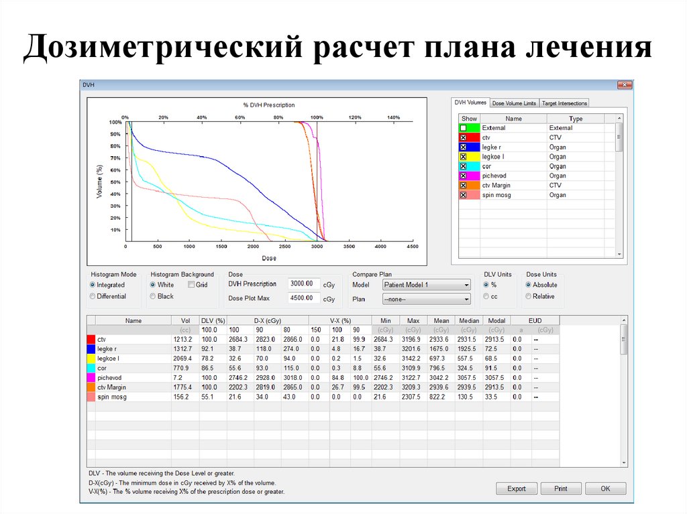This screenshot has height=514, width=687.
Task: Click the Type column header in volumes list
Action: tap(575, 119)
